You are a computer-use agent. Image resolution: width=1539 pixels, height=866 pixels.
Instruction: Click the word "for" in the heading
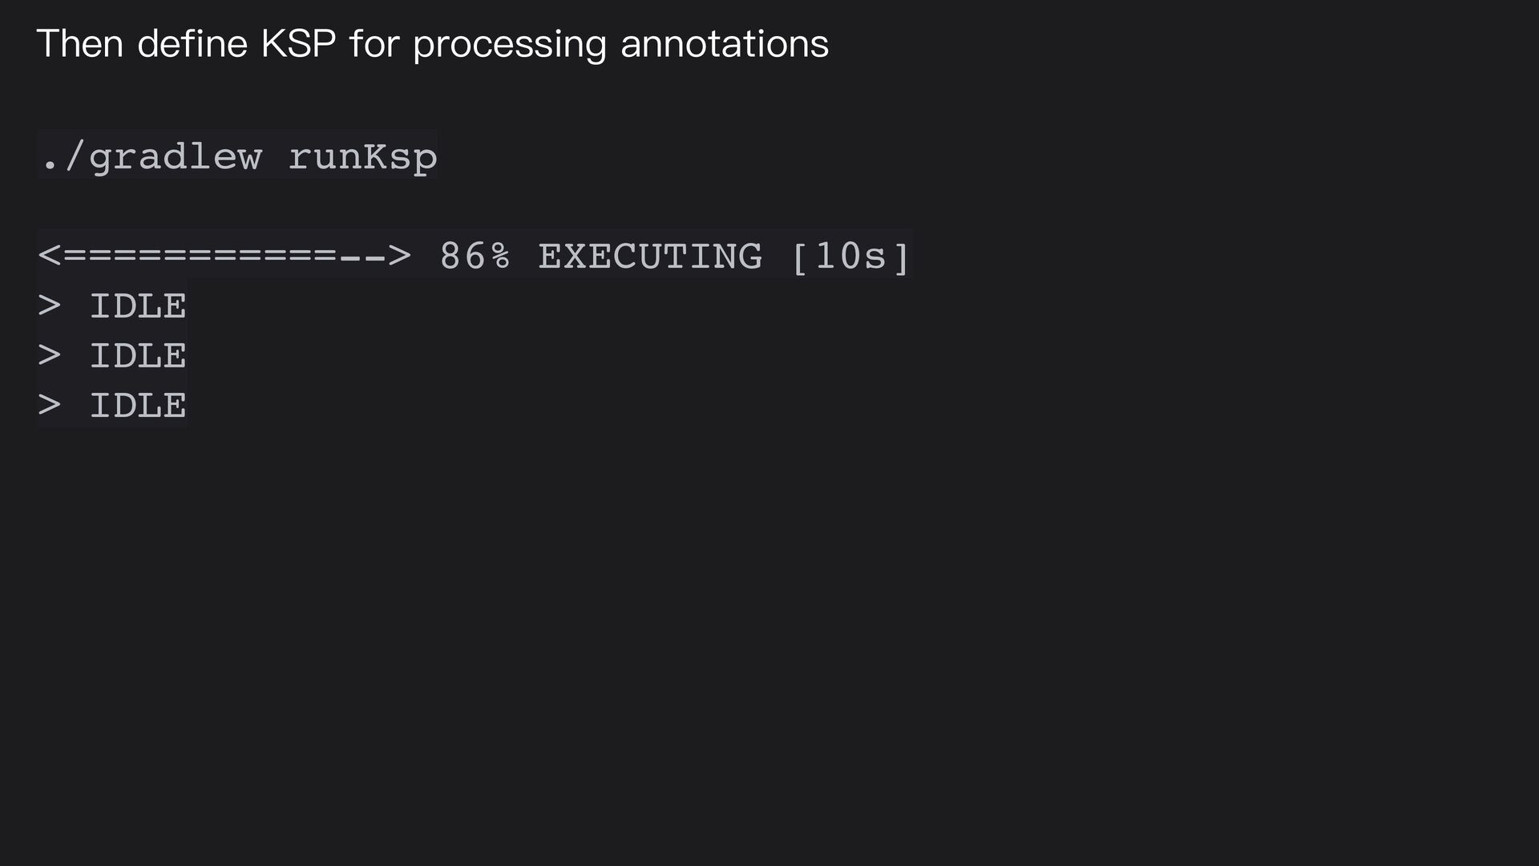[374, 43]
